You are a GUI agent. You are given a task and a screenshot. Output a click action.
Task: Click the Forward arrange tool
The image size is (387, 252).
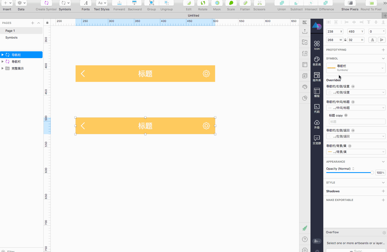[x=119, y=3]
